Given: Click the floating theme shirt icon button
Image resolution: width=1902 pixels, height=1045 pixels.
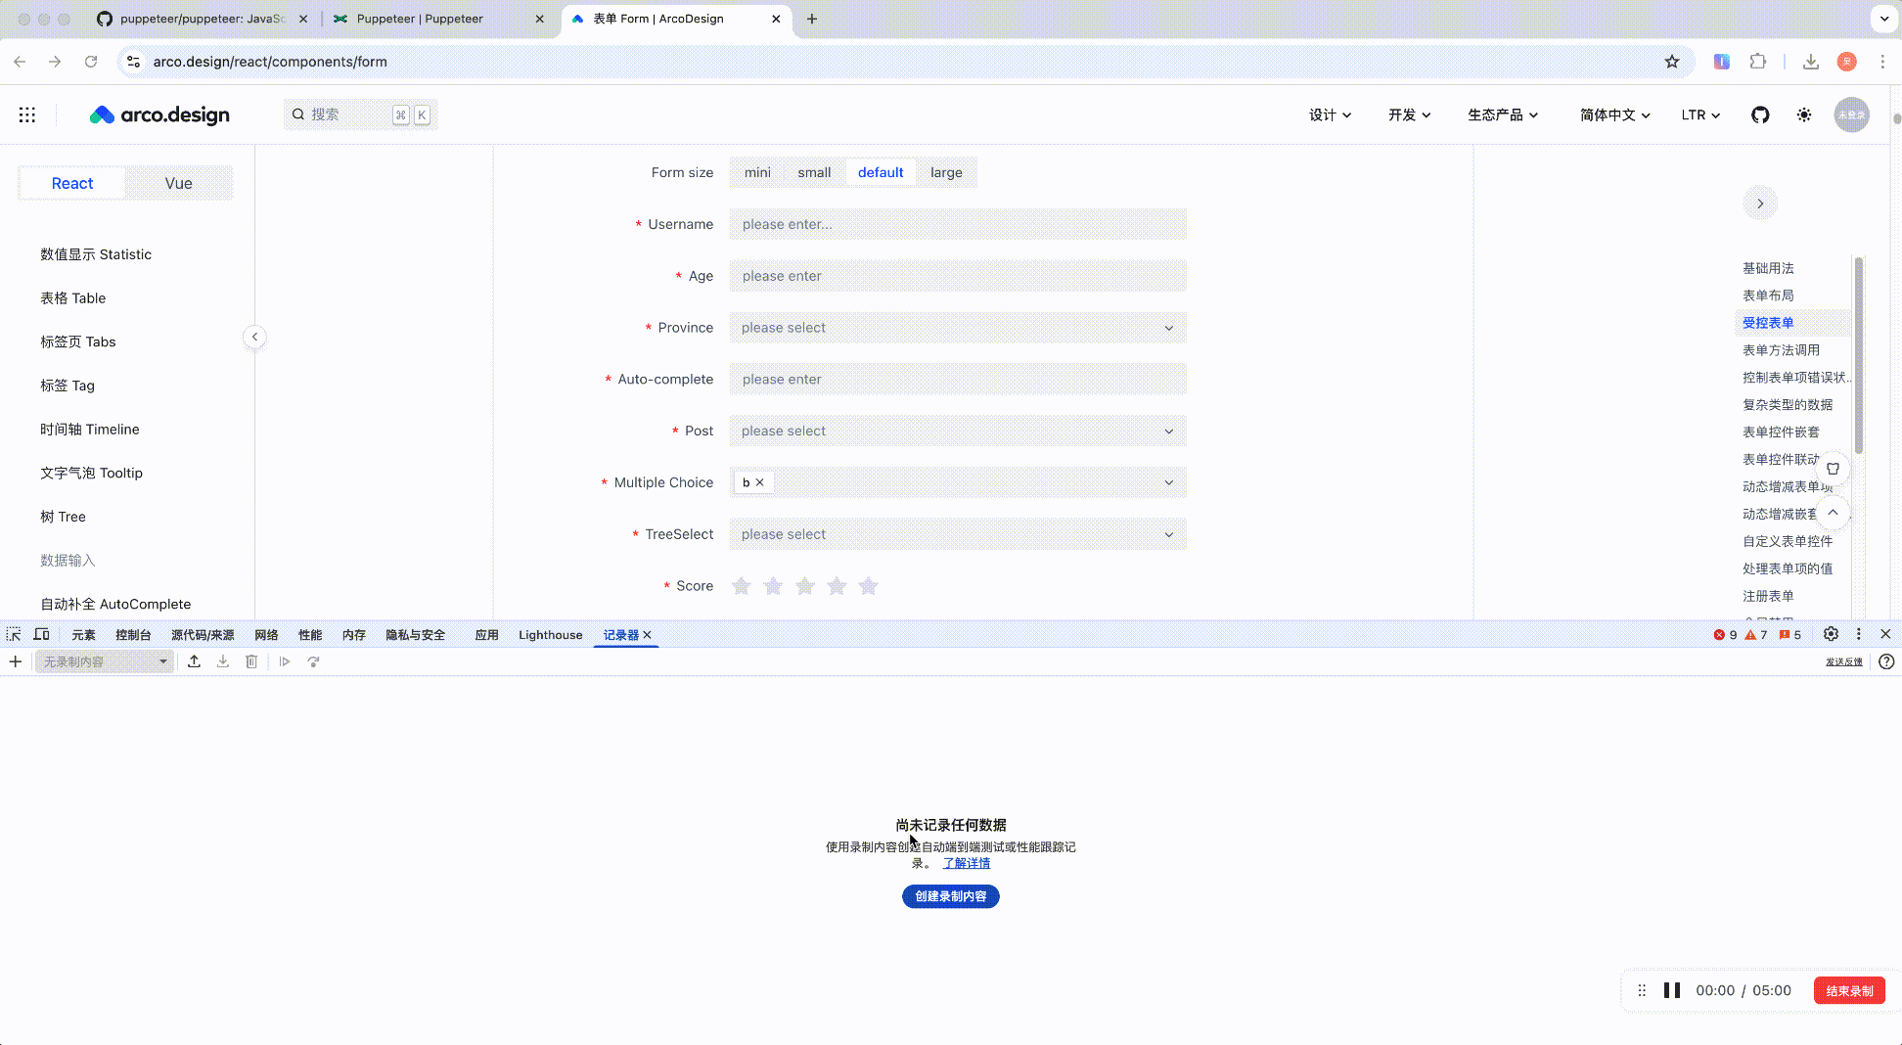Looking at the screenshot, I should [x=1833, y=469].
